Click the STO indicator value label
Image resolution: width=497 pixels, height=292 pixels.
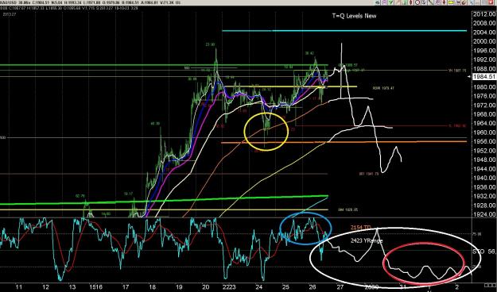(x=484, y=252)
